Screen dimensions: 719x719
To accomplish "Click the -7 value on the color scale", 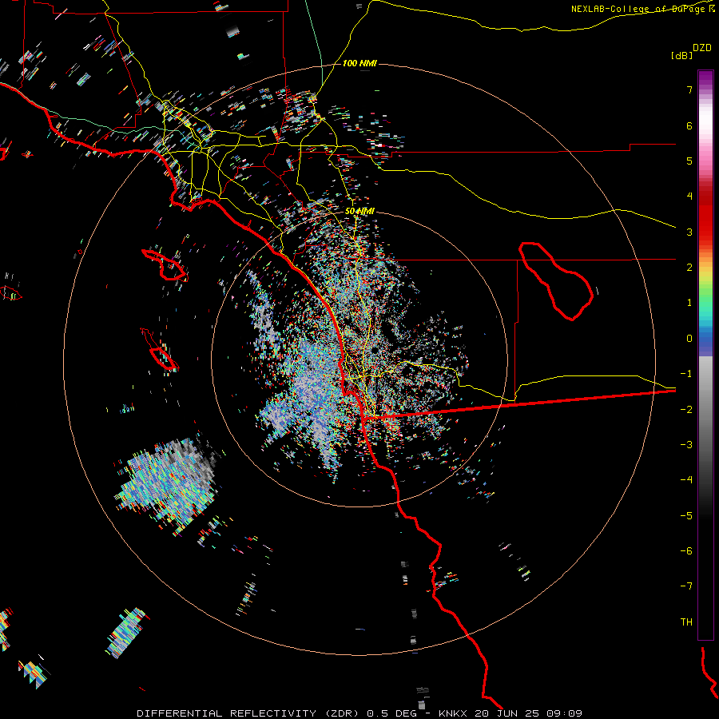I will click(686, 586).
